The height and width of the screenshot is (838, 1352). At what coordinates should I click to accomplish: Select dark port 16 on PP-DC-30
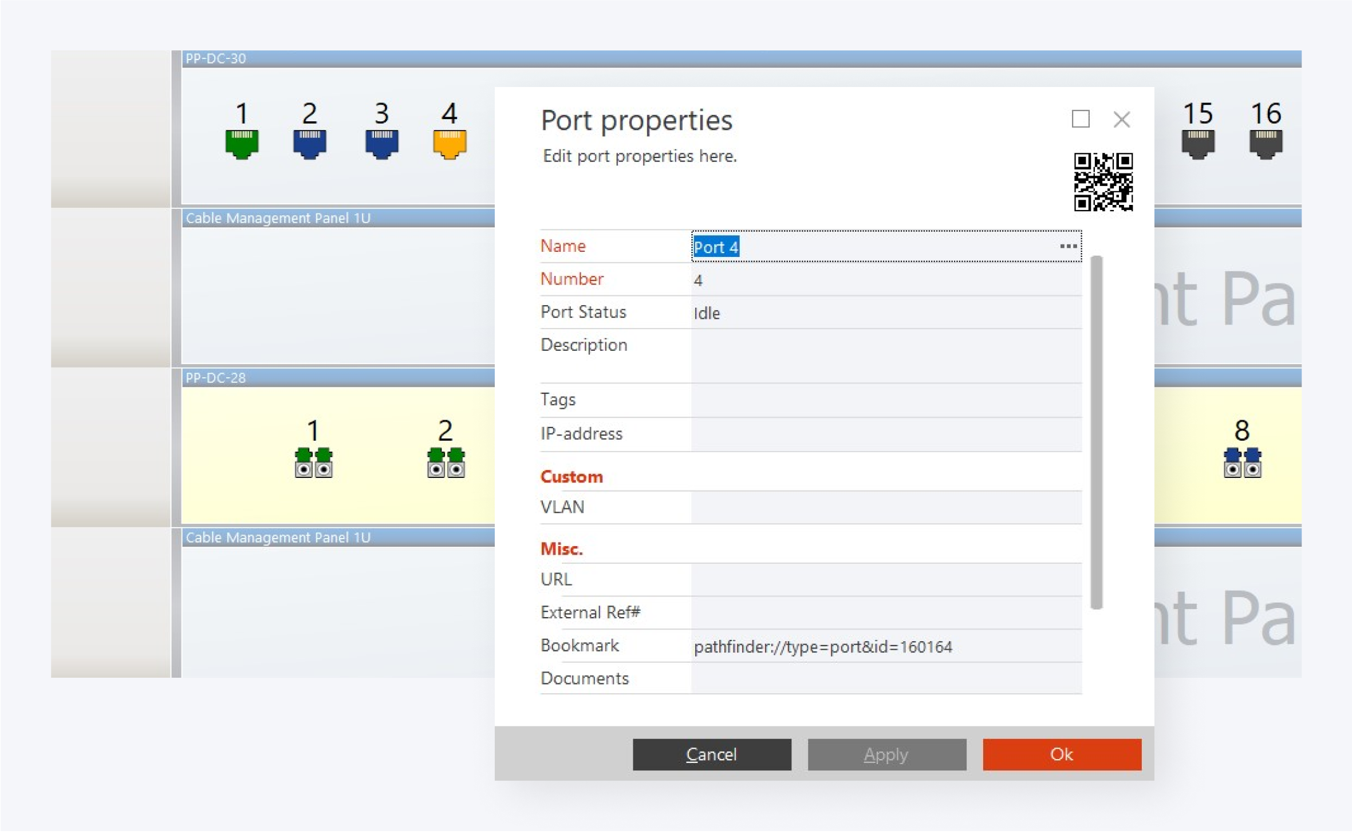[x=1266, y=144]
